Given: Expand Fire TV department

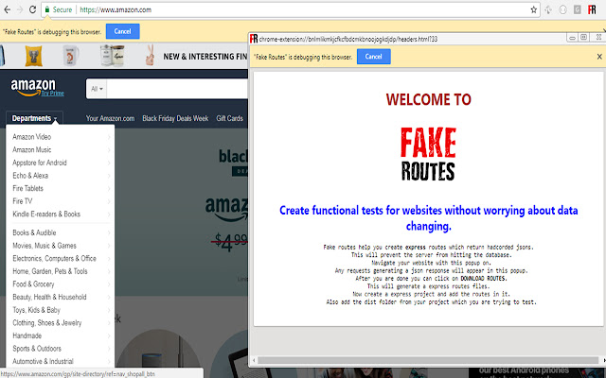Looking at the screenshot, I should click(61, 201).
